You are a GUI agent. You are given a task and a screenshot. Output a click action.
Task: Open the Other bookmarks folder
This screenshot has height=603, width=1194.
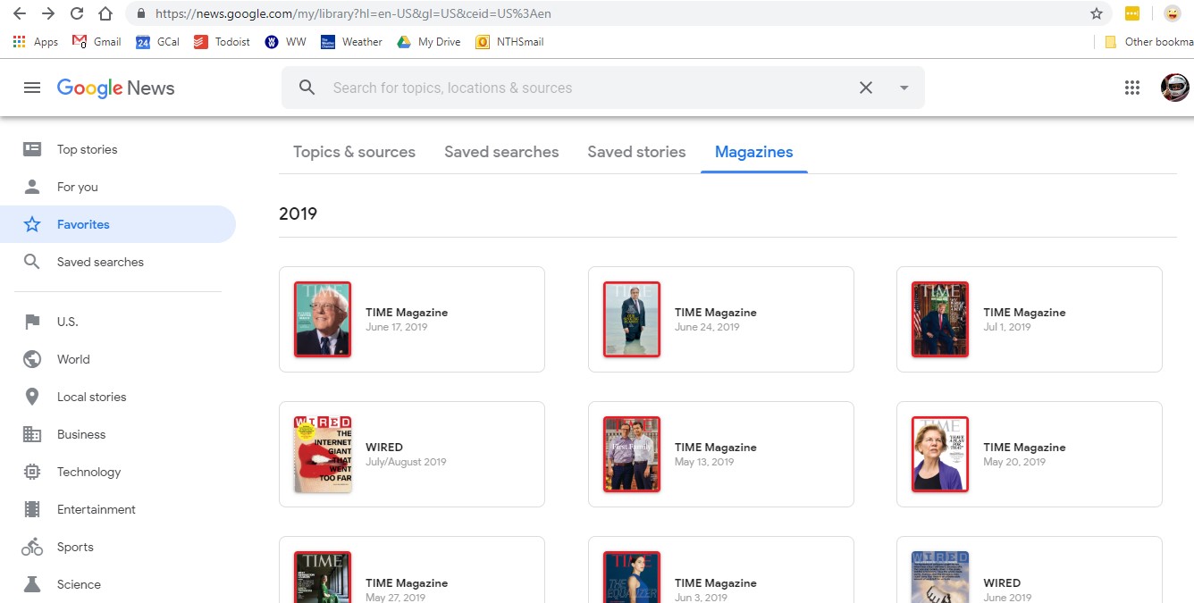[x=1148, y=42]
